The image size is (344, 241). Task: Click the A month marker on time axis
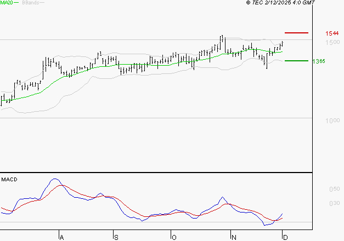[x=61, y=238]
